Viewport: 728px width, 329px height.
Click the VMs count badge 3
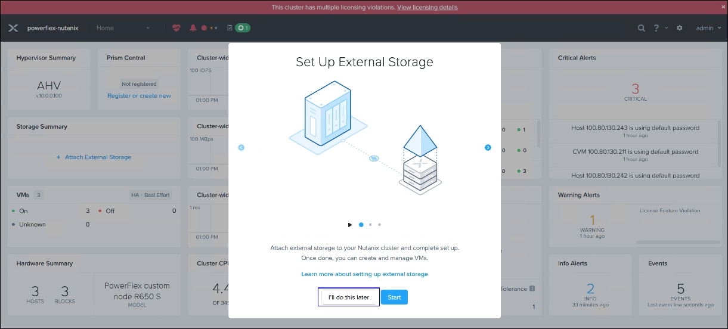[38, 195]
